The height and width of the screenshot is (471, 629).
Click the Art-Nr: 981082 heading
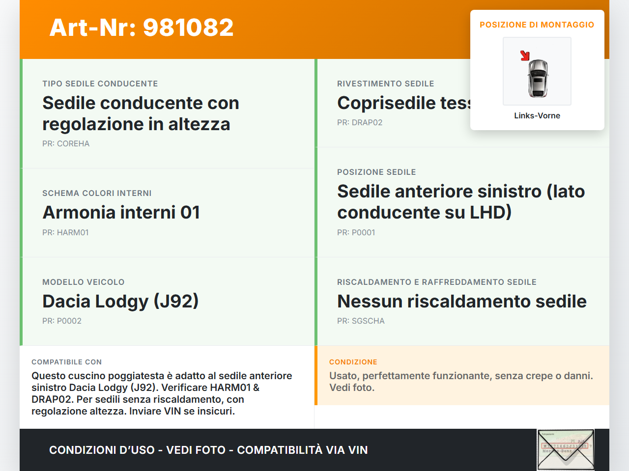pos(142,28)
